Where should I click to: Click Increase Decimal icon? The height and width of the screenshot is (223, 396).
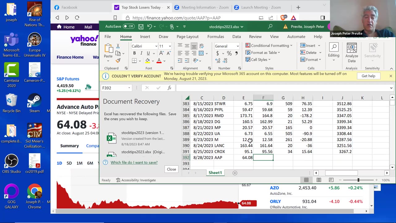(217, 61)
